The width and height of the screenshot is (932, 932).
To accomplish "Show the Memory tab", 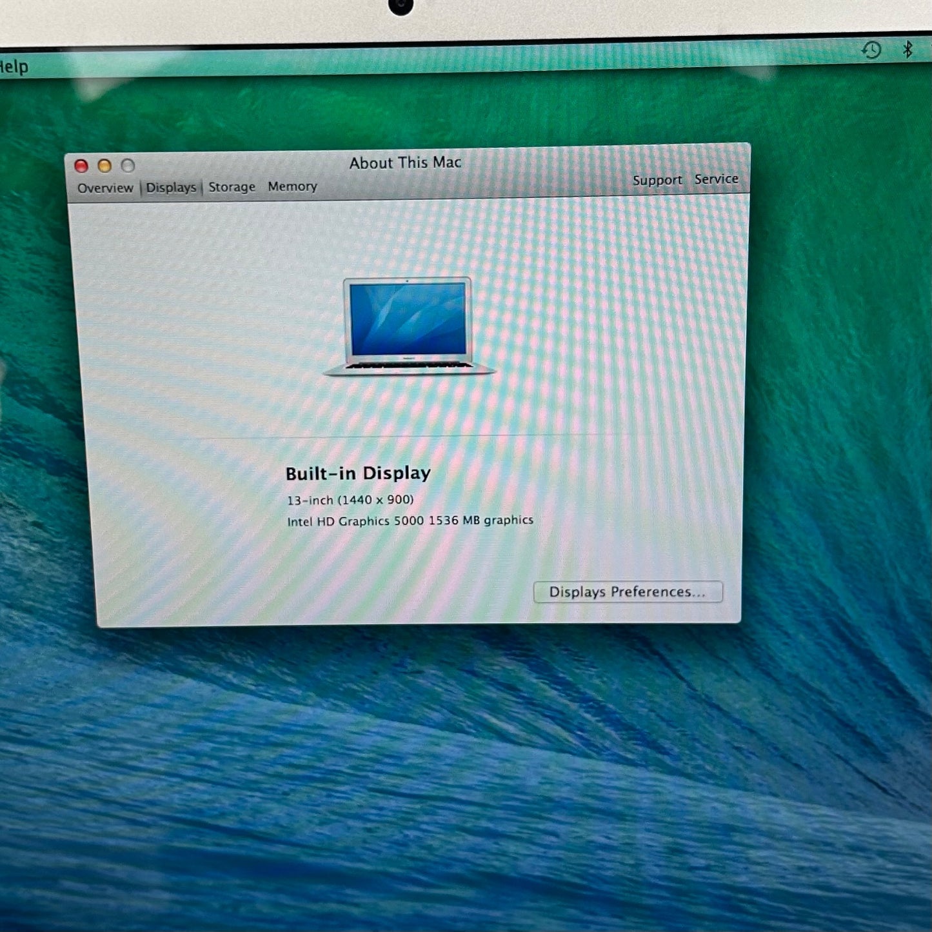I will point(292,186).
